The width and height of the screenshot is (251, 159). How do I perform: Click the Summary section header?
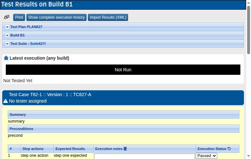point(124,114)
